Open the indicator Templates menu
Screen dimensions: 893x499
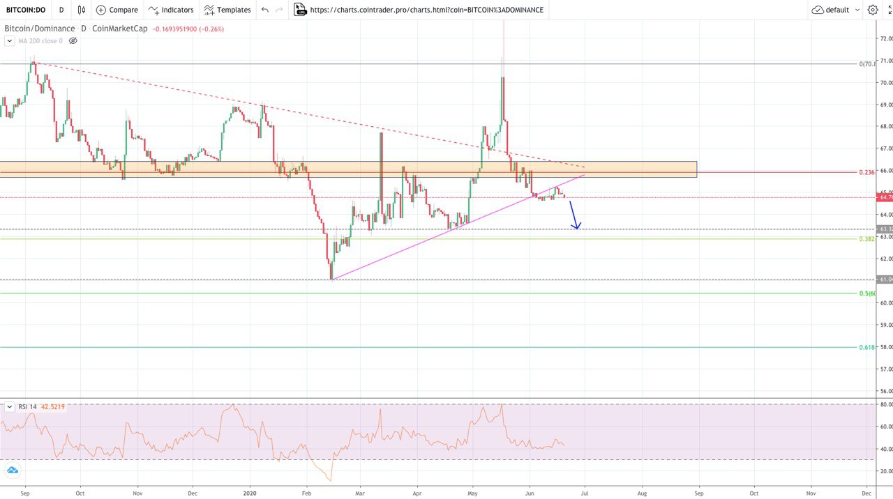(227, 10)
